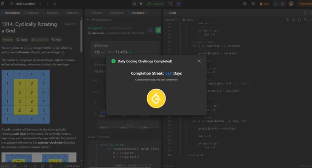The height and width of the screenshot is (168, 312).
Task: Close the Daily Coding Challenge Completed dialog
Action: click(199, 61)
